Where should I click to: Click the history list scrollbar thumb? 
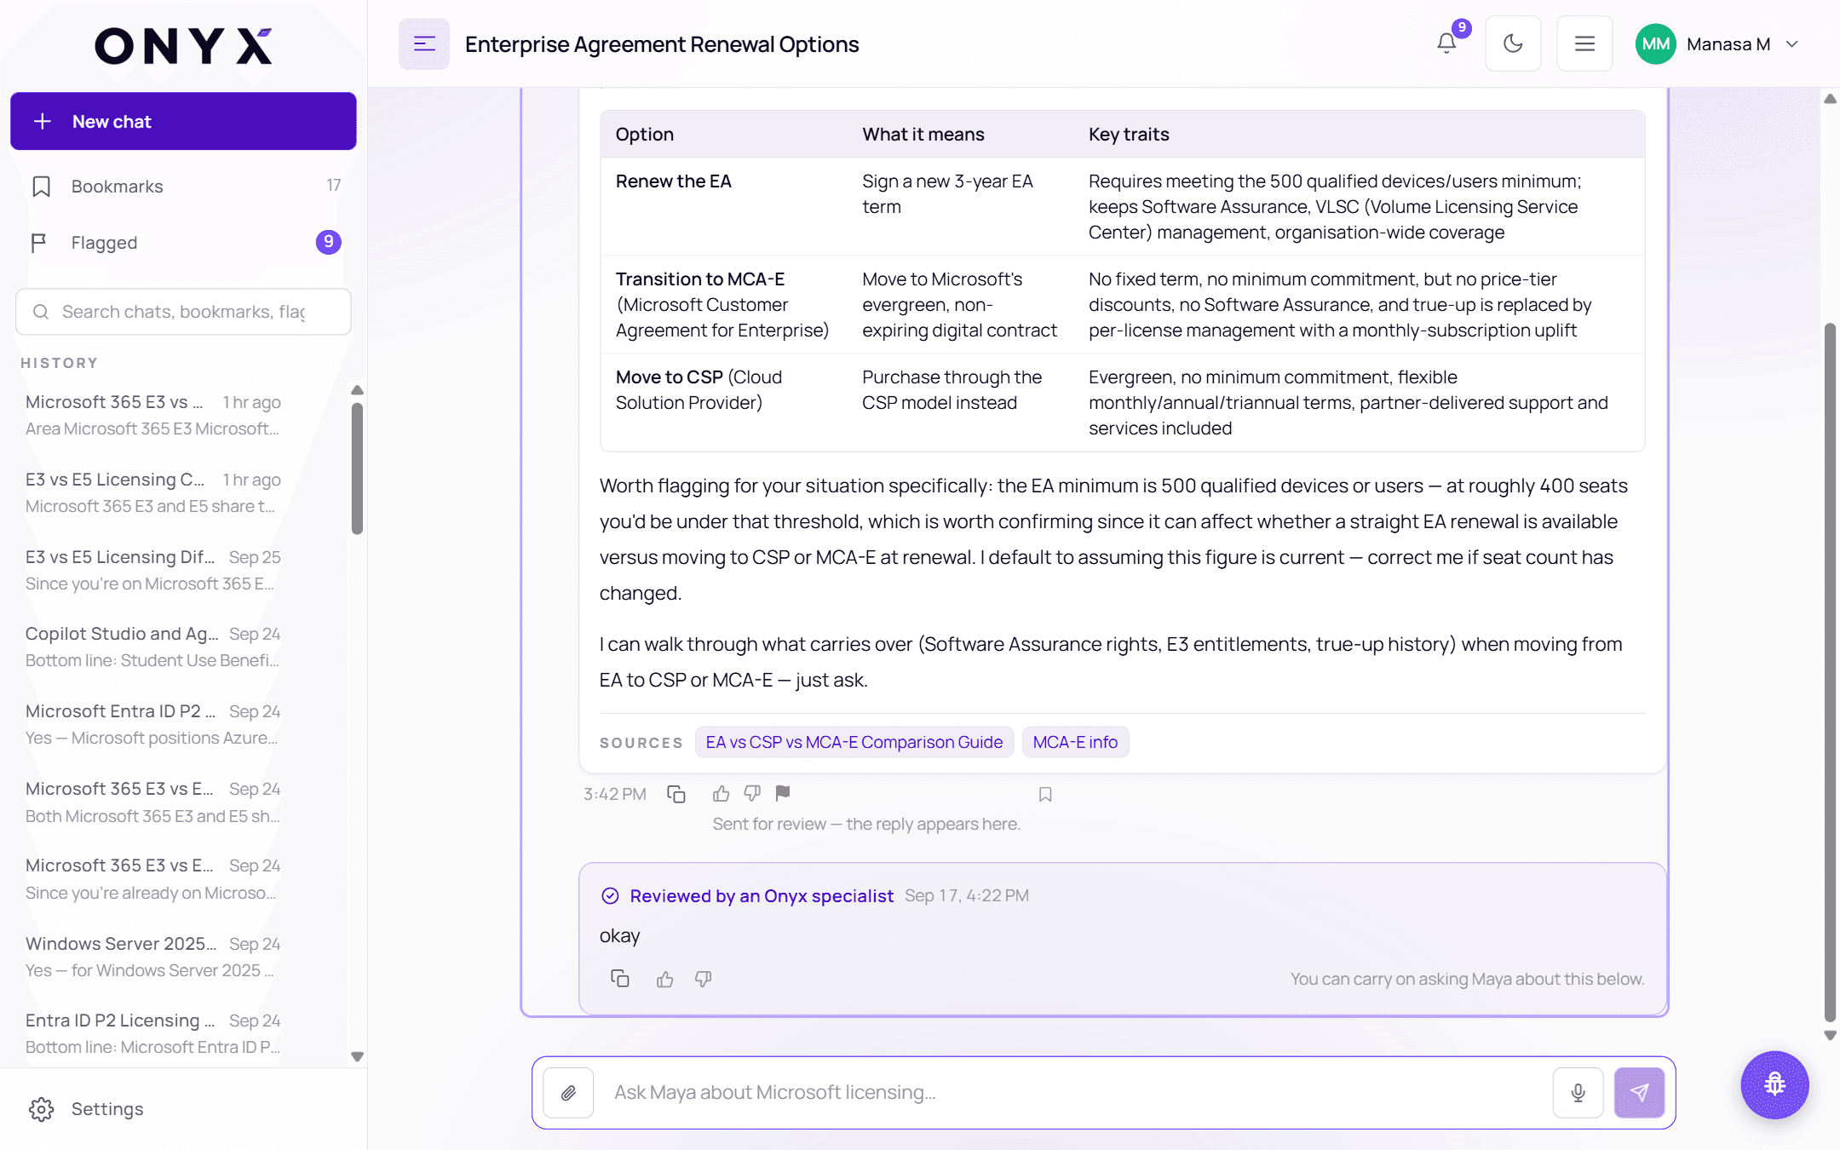[357, 469]
